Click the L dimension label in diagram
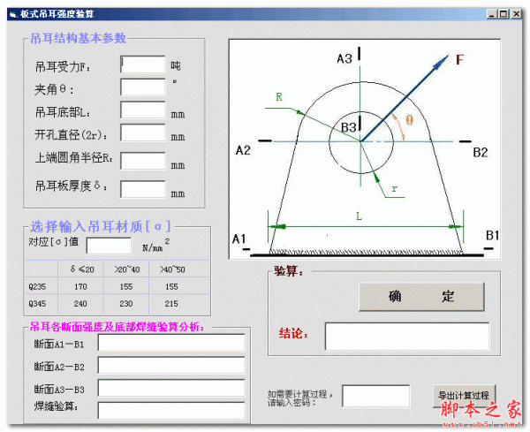The image size is (530, 432). point(359,216)
